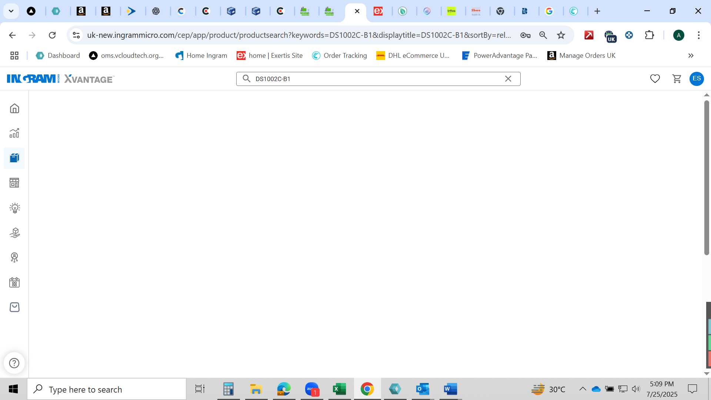This screenshot has width=711, height=400.
Task: Open the bookmarks apps grid icon
Action: [14, 56]
